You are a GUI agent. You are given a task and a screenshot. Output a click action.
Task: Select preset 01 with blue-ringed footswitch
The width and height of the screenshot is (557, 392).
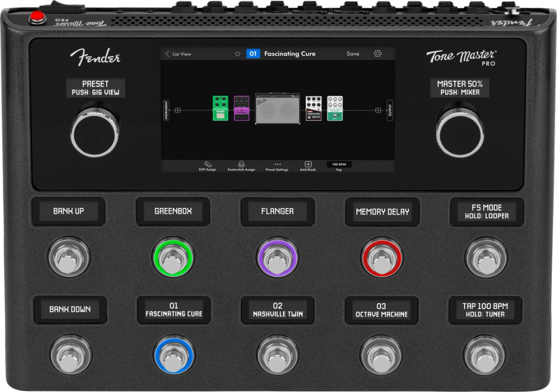pyautogui.click(x=174, y=355)
